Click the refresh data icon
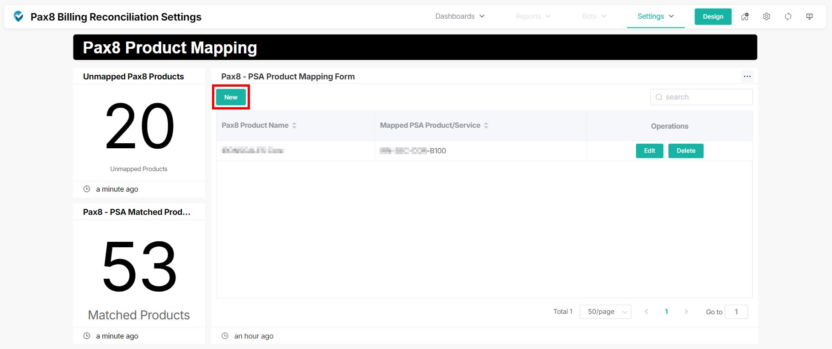 pyautogui.click(x=788, y=16)
